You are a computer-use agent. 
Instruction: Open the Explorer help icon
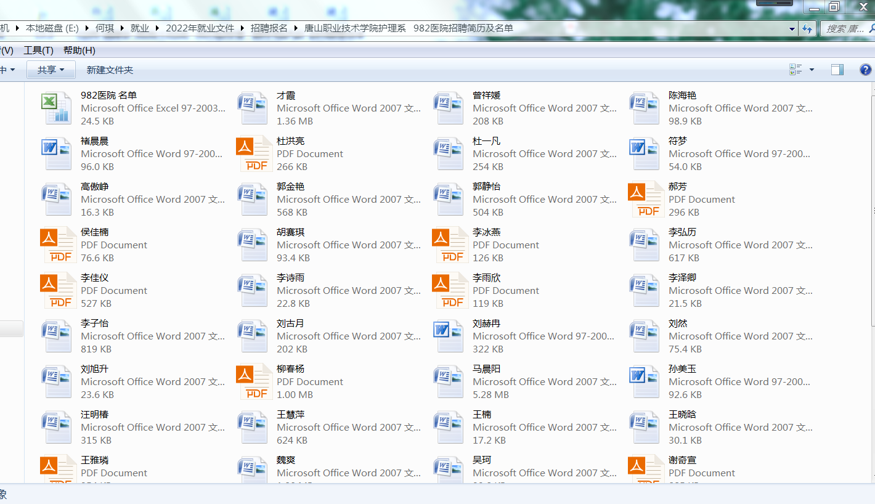(865, 70)
